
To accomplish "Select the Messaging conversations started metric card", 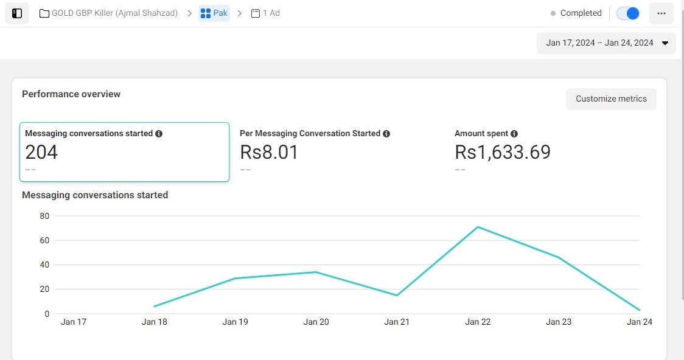I will (124, 152).
